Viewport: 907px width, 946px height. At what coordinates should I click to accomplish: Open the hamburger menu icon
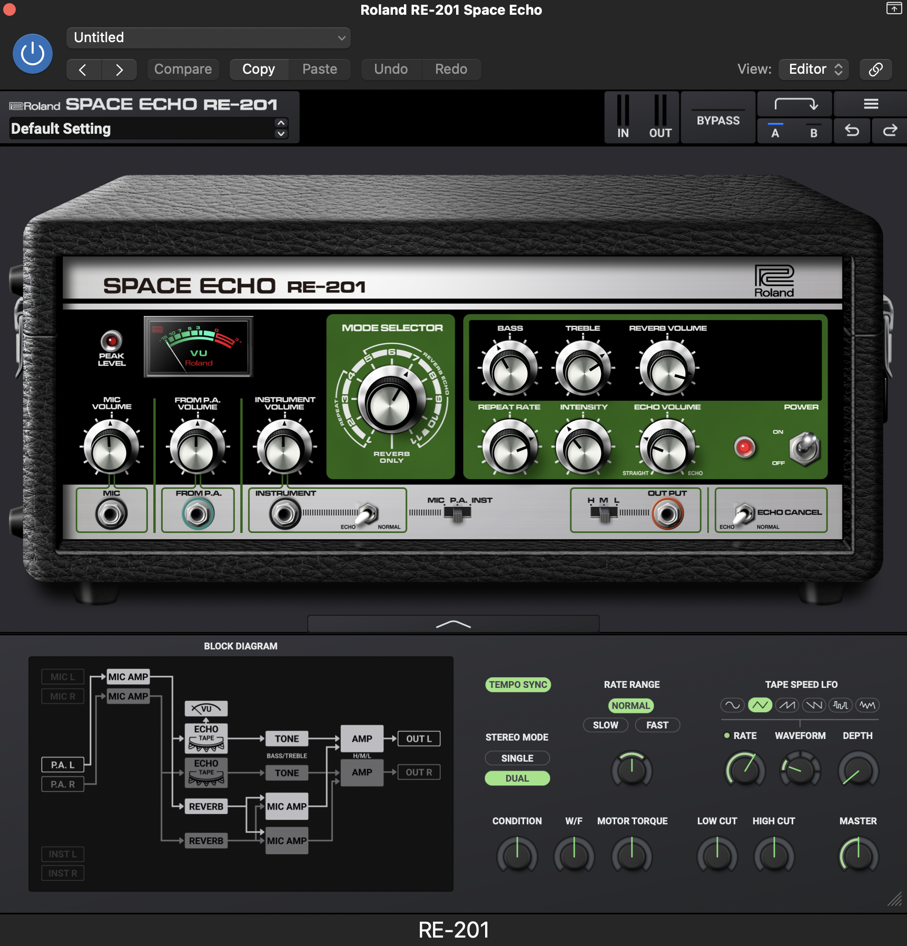[x=871, y=104]
